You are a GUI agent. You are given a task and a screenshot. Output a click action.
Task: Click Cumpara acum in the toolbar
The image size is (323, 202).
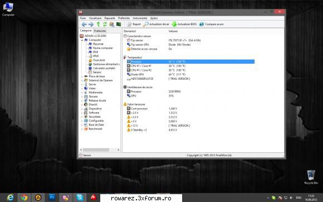(212, 25)
